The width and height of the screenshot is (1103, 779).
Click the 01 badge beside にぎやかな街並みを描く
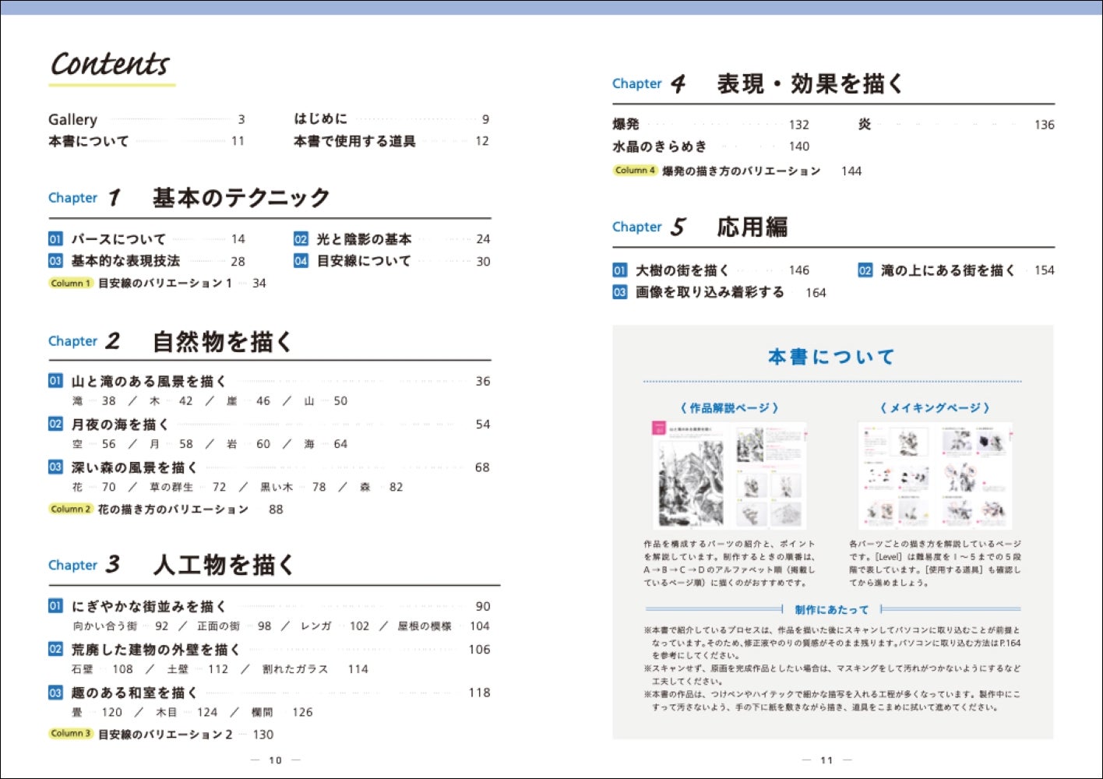55,605
